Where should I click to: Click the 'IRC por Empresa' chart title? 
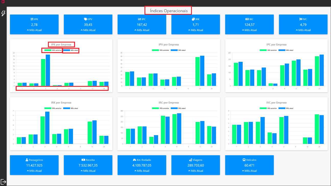[x=169, y=103]
